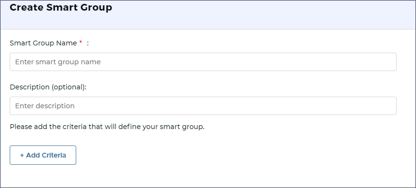Click the 'Please add the criteria' instruction text
Screen dimensions: 416x188
click(107, 127)
